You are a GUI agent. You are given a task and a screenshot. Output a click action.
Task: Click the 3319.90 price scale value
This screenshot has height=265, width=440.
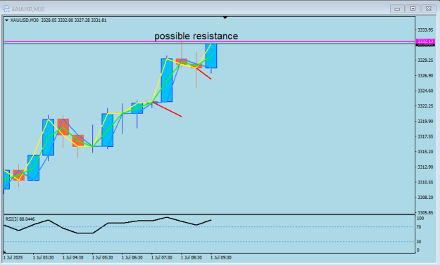[x=425, y=122]
